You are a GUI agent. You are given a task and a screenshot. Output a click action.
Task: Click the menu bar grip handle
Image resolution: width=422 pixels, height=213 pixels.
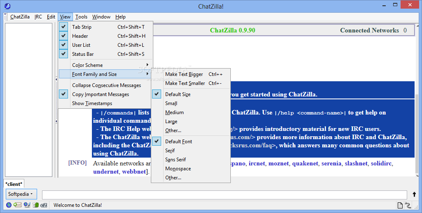[x=5, y=17]
